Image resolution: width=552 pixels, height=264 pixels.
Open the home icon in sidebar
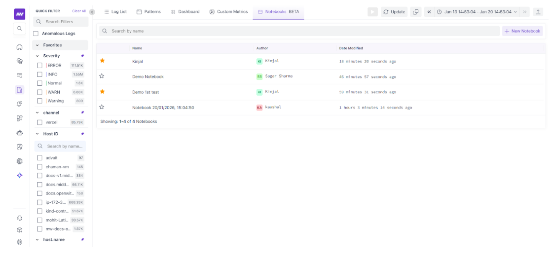[x=19, y=47]
